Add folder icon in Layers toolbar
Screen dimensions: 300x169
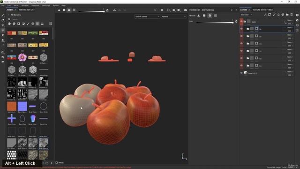[x=287, y=15]
